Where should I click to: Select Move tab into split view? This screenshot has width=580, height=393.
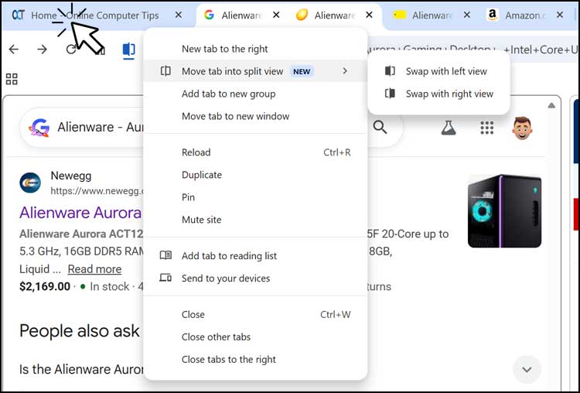[x=255, y=71]
